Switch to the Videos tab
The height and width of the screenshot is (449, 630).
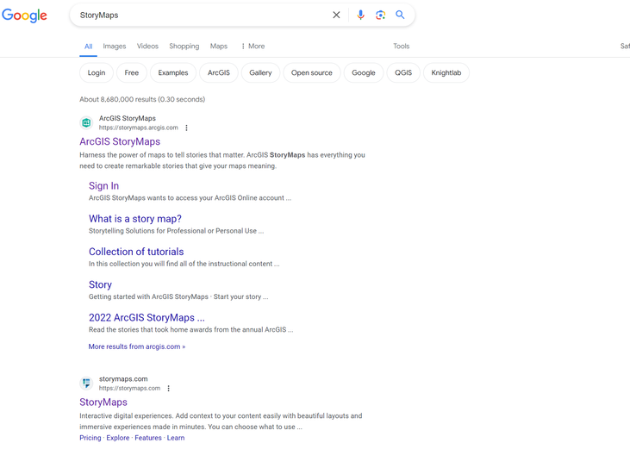point(147,47)
